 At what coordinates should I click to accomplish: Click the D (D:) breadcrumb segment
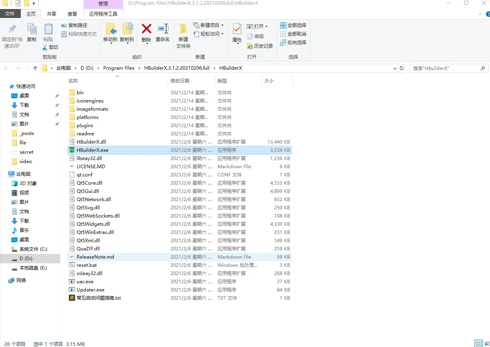pyautogui.click(x=87, y=68)
